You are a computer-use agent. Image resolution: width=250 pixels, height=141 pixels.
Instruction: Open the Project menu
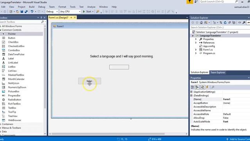point(21,7)
